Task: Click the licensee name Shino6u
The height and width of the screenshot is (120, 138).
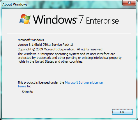Action: point(27,92)
